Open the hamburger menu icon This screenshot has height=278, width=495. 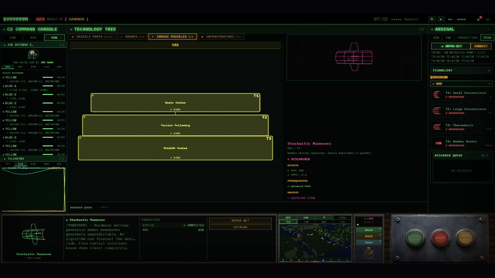pyautogui.click(x=488, y=19)
